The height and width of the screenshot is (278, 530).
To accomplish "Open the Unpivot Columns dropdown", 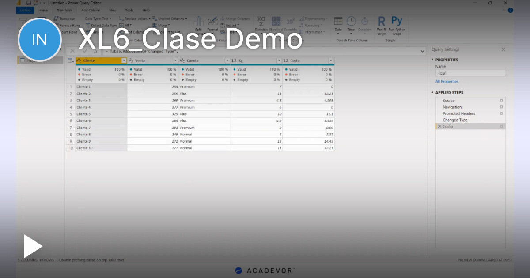I will tap(170, 19).
